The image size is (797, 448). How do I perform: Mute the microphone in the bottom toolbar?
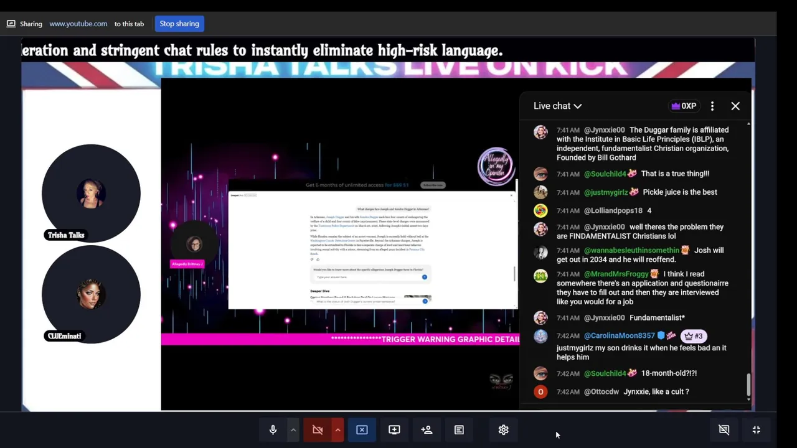click(273, 430)
